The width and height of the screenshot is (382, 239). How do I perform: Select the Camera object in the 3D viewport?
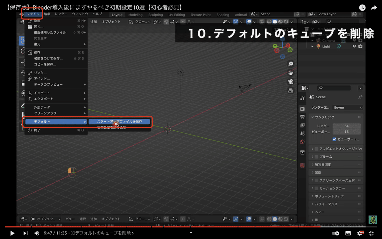(x=245, y=88)
